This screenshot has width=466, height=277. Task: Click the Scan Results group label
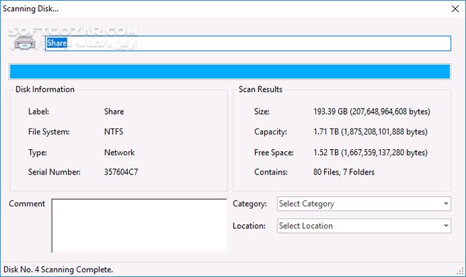coord(260,89)
